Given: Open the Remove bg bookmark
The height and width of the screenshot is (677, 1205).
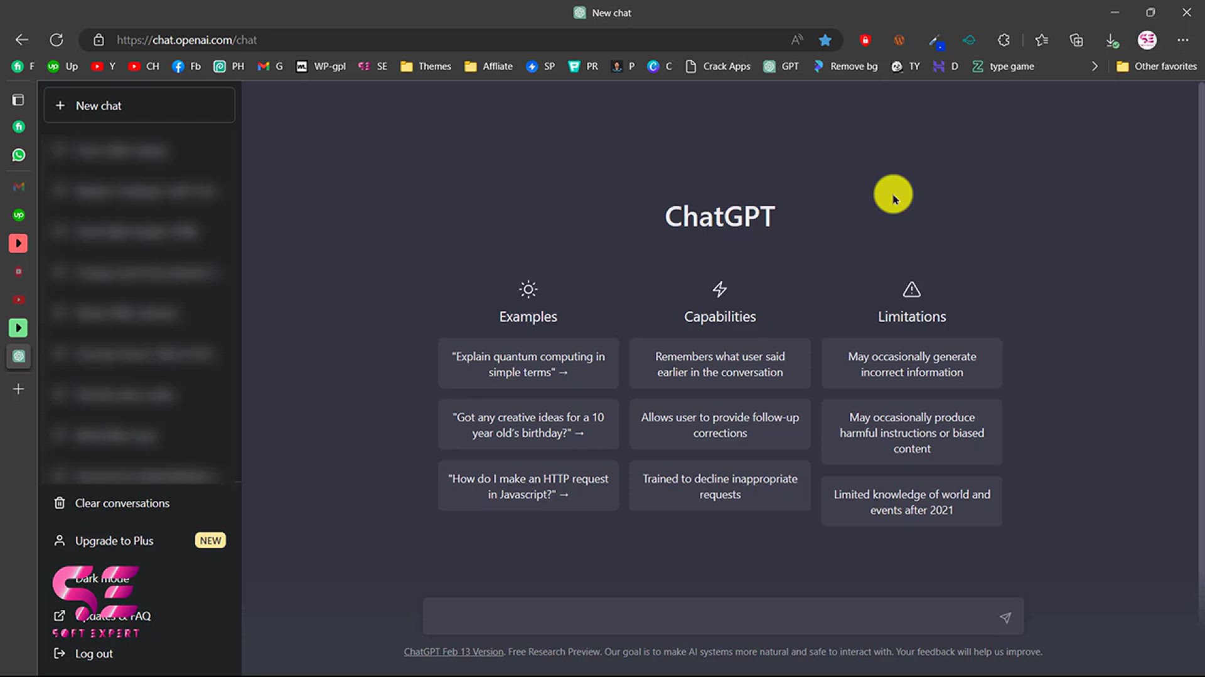Looking at the screenshot, I should click(845, 66).
